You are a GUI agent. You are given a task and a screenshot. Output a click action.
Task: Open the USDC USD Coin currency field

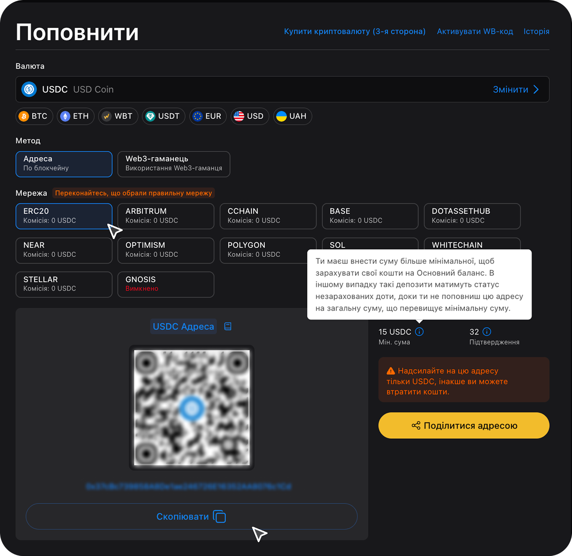250,89
